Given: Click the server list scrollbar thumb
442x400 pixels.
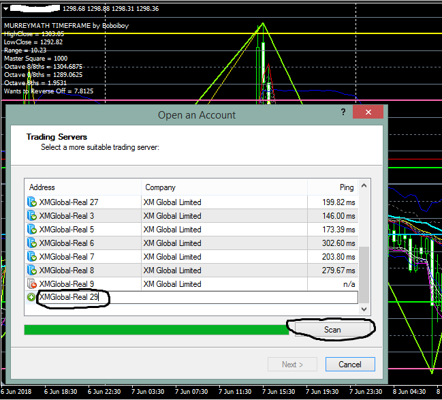Looking at the screenshot, I should click(364, 275).
